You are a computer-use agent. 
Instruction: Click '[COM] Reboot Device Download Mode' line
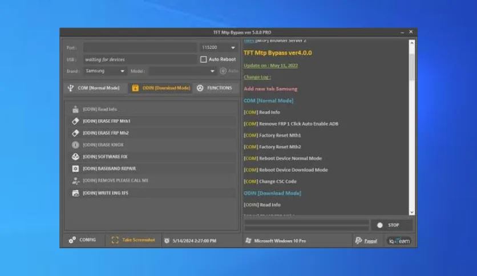[x=286, y=170]
